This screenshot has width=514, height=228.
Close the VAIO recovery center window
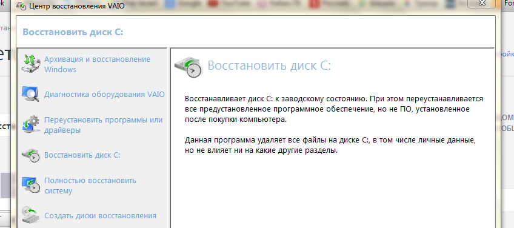click(481, 3)
